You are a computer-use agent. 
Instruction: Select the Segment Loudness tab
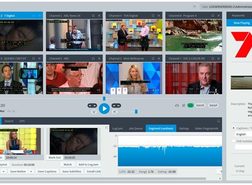point(161,128)
